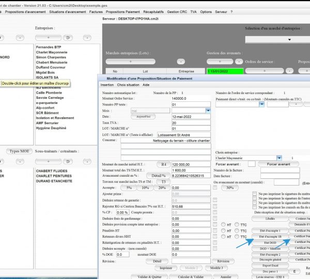This screenshot has height=279, width=310.
Task: Click Types MOE button
Action: pyautogui.click(x=19, y=151)
